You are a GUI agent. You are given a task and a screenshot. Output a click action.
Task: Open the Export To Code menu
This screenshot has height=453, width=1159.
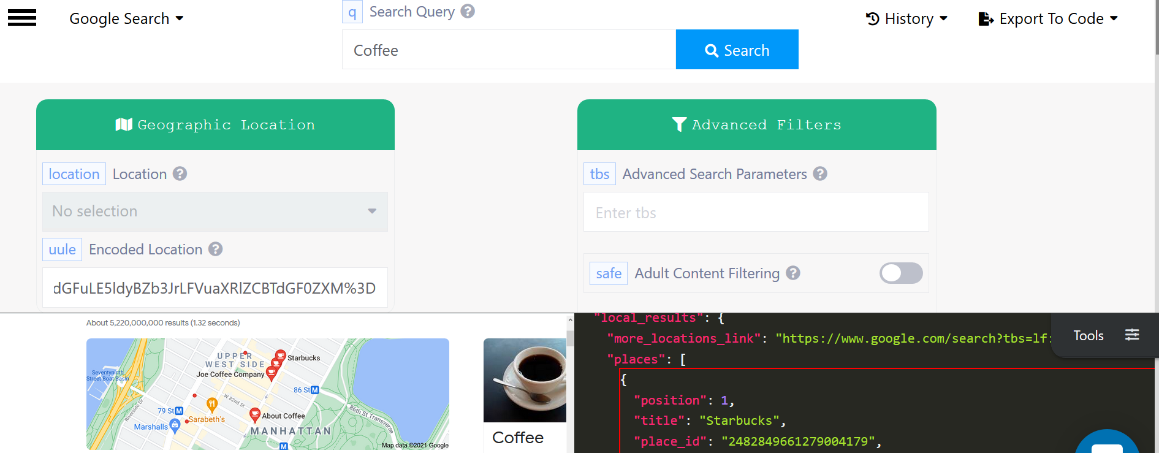tap(1048, 19)
